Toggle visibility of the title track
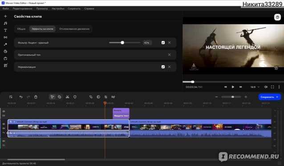284x166 pixels. [4, 112]
